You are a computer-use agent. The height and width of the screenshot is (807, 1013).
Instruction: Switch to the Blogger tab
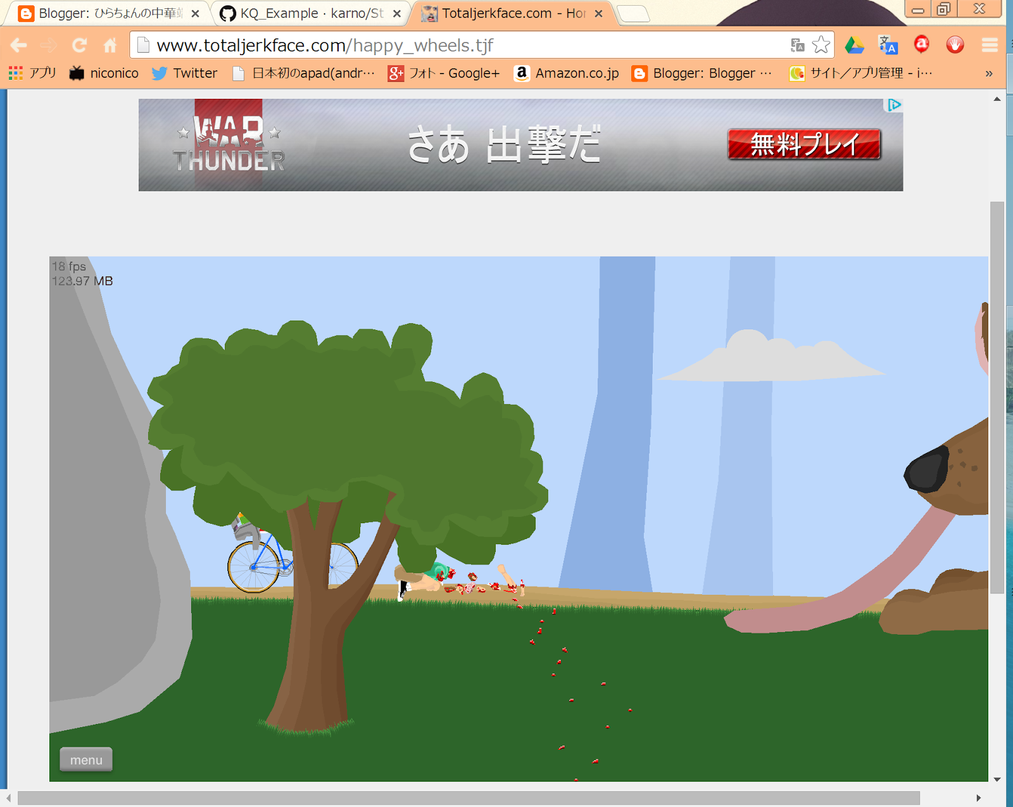pyautogui.click(x=108, y=13)
